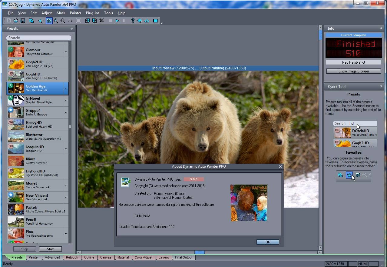Viewport: 387px width, 267px height.
Task: Switch to the Painter tab at bottom
Action: (x=34, y=257)
